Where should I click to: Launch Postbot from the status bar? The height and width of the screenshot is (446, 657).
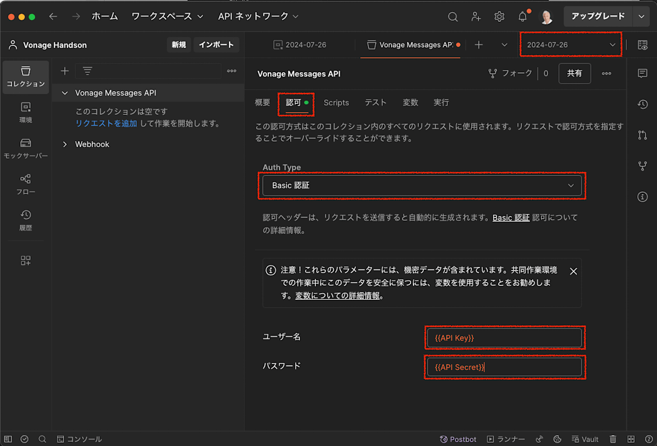point(458,439)
